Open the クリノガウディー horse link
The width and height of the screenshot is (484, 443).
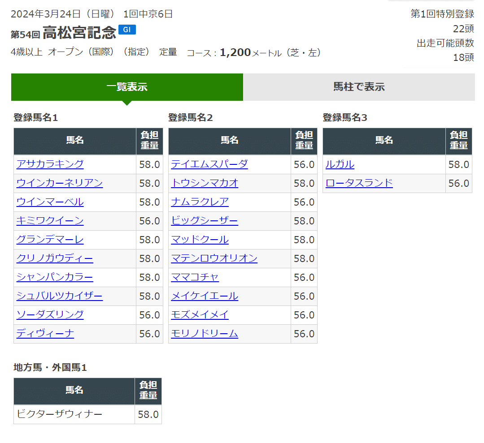pyautogui.click(x=55, y=258)
